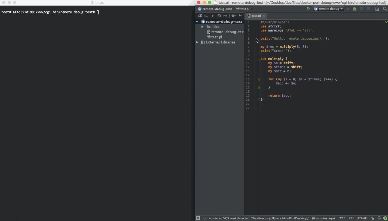The image size is (388, 221).
Task: Click the Stop square icon
Action: 368,9
